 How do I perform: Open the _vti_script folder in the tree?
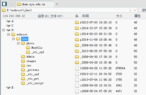[x=35, y=83]
